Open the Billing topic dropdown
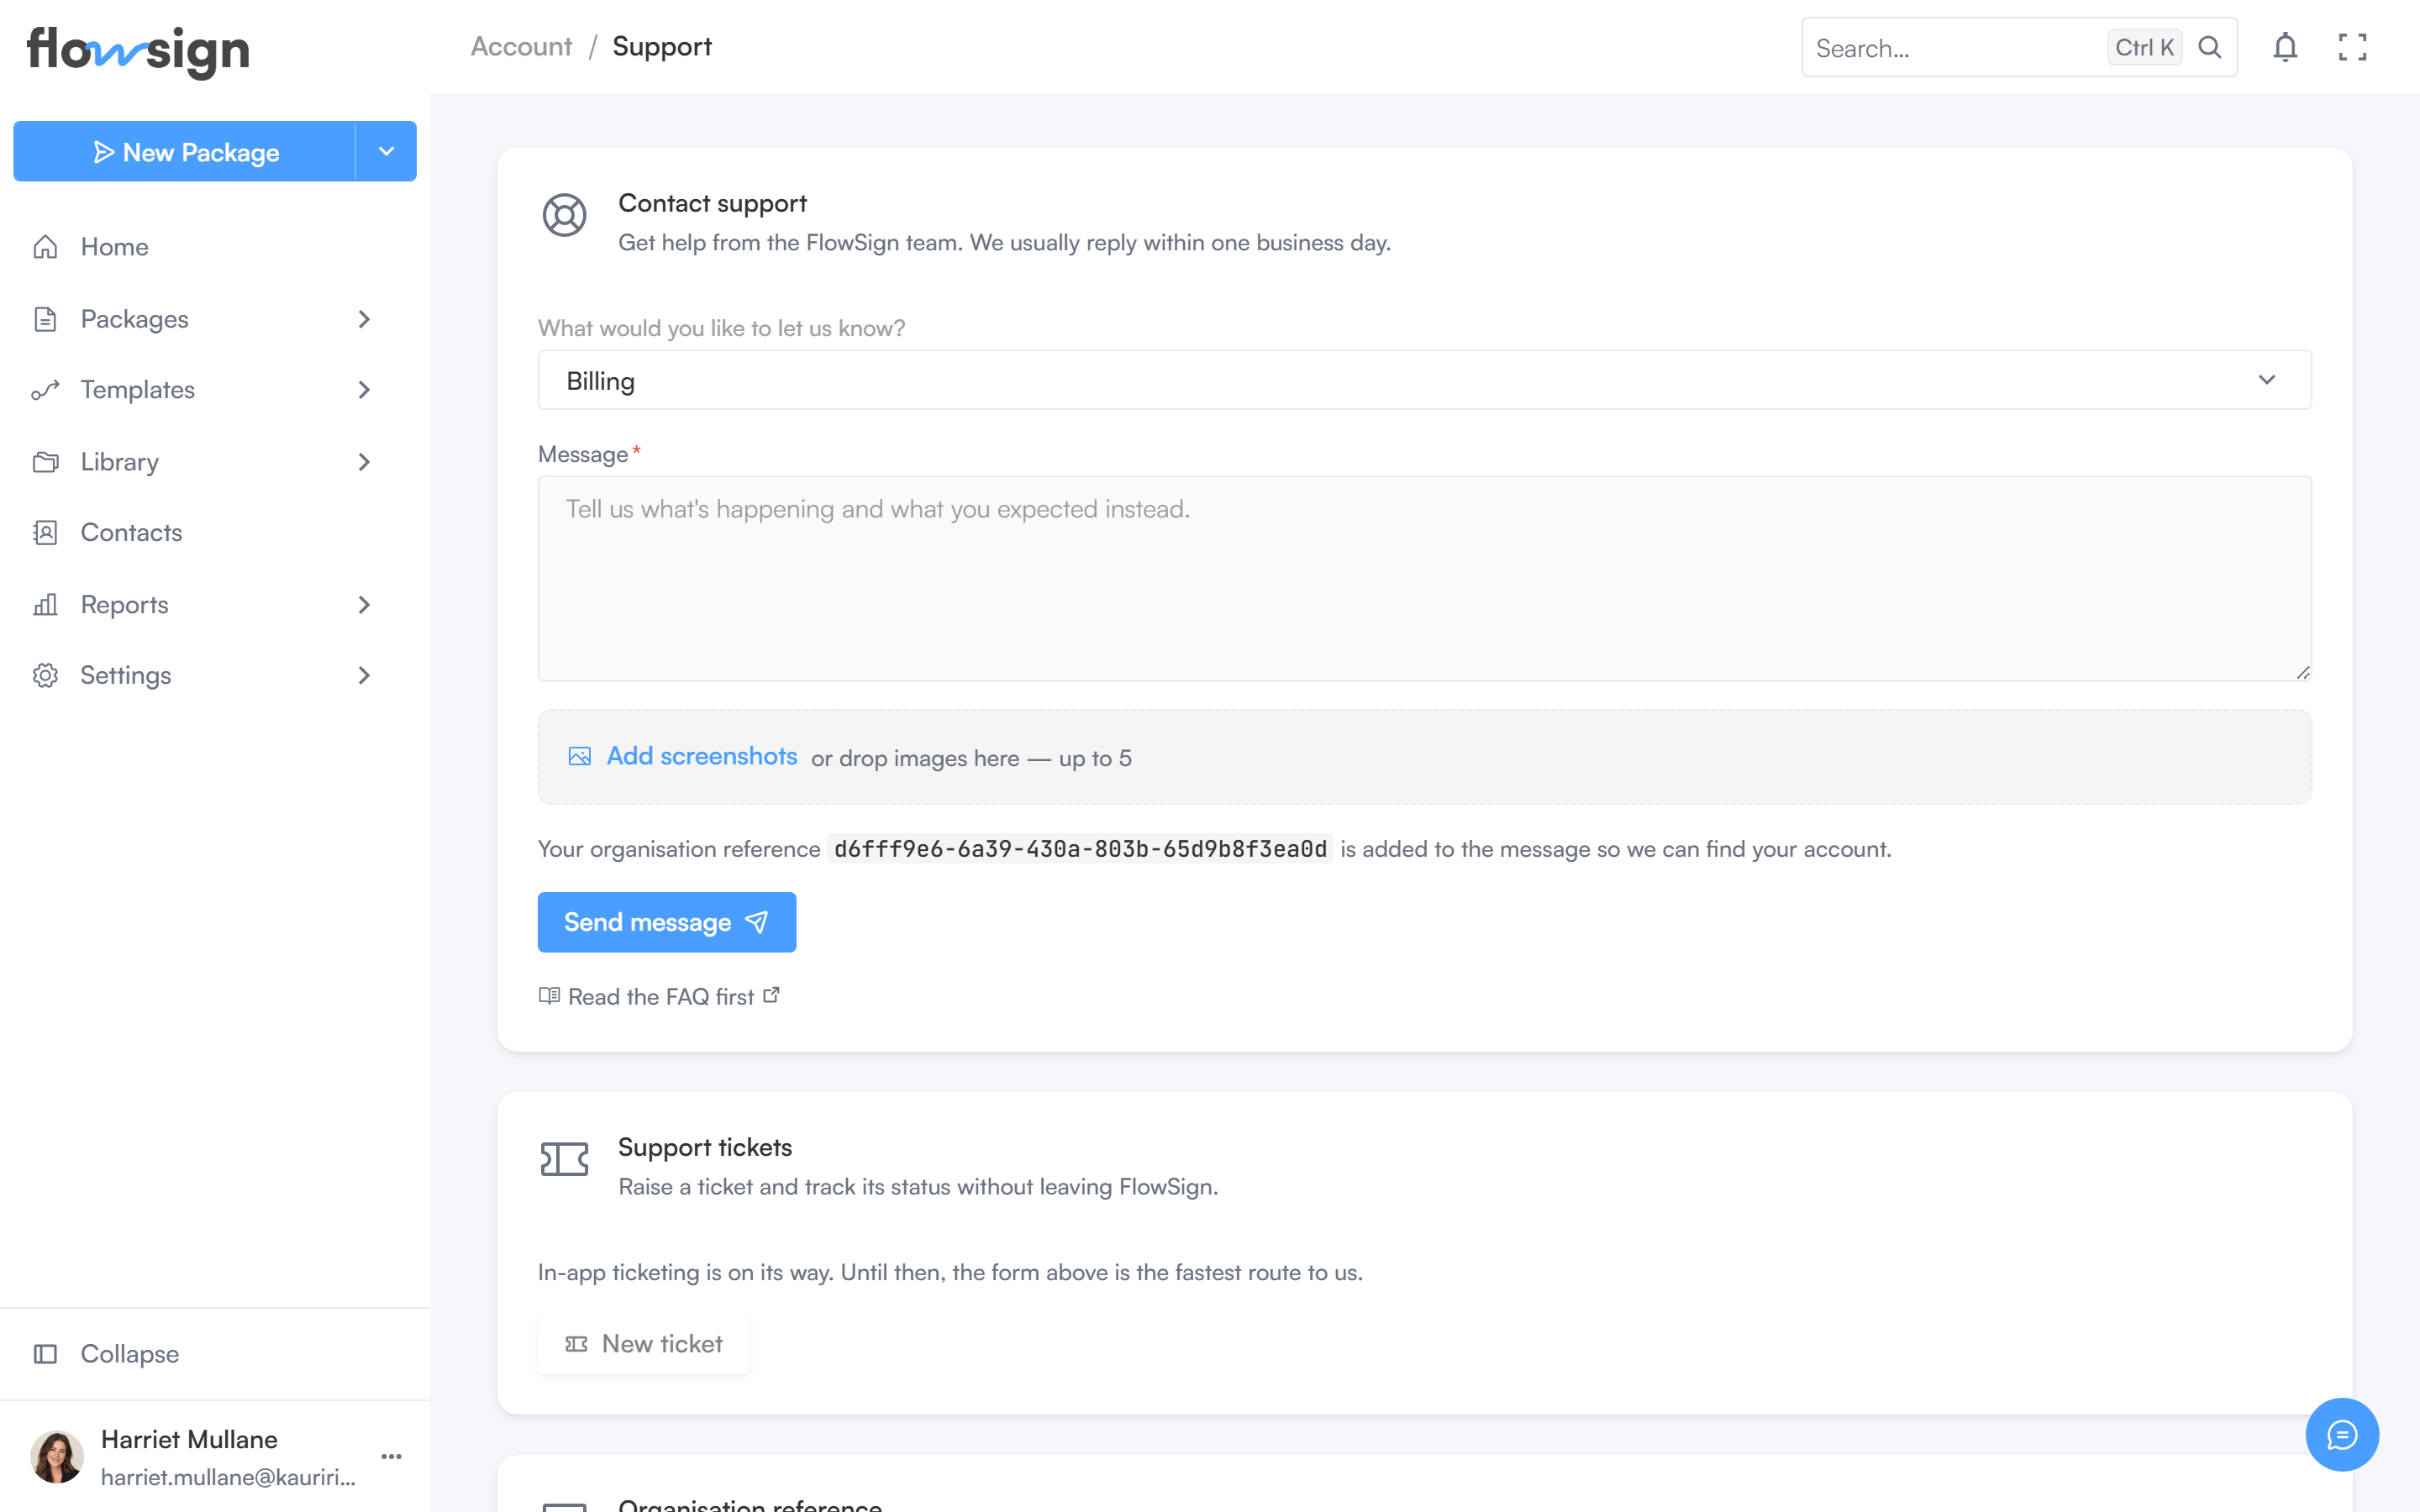 pos(1424,380)
